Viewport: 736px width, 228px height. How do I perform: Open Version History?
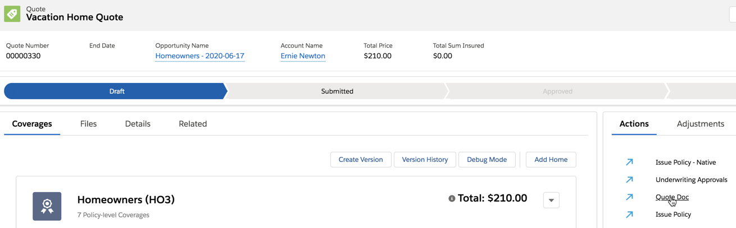[425, 160]
